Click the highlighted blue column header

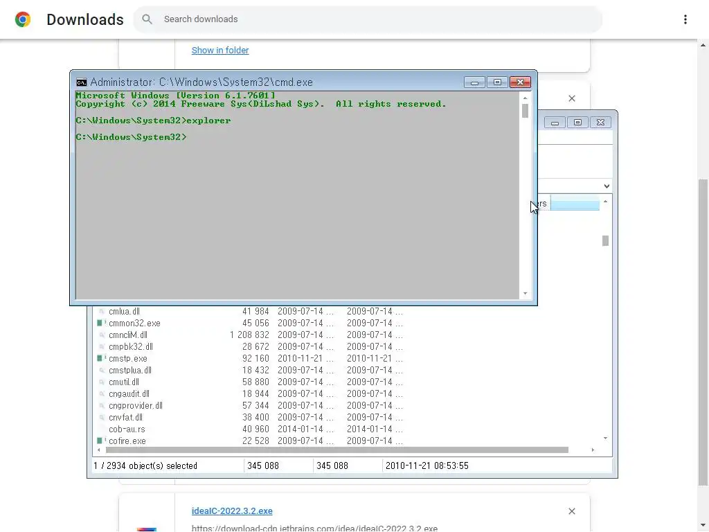(575, 203)
